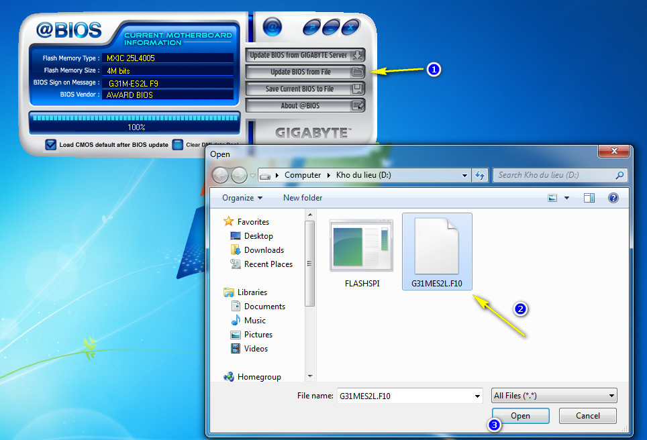The image size is (647, 440).
Task: Toggle the preview pane icon
Action: tap(589, 198)
